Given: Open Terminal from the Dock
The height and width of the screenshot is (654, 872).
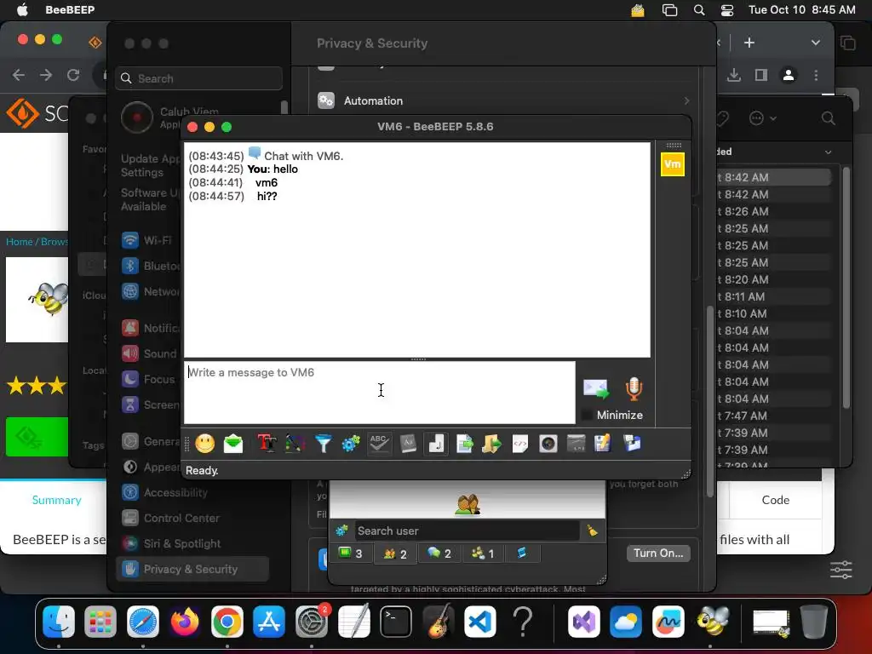Looking at the screenshot, I should (x=395, y=621).
